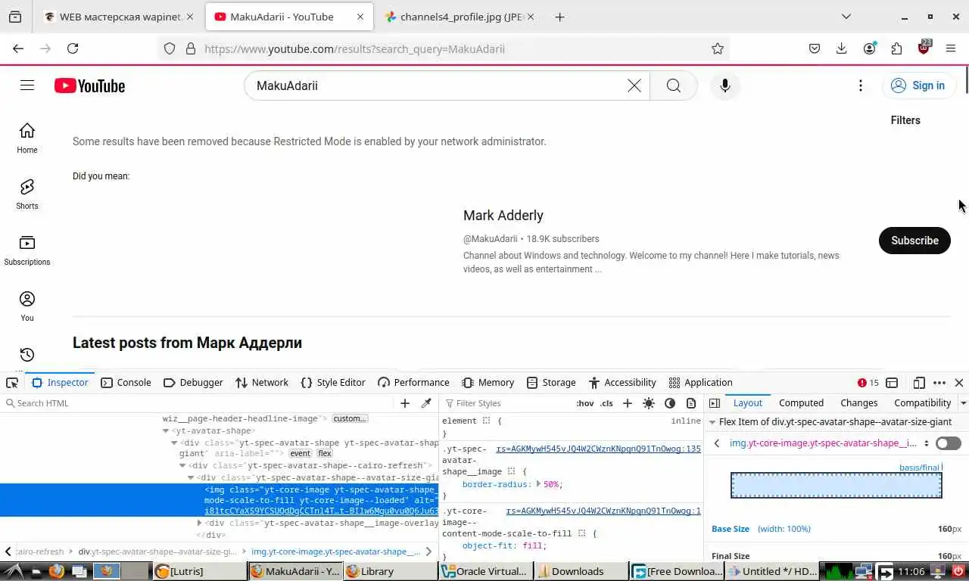Image resolution: width=969 pixels, height=581 pixels.
Task: Go to the YouTube logo homepage
Action: tap(89, 85)
